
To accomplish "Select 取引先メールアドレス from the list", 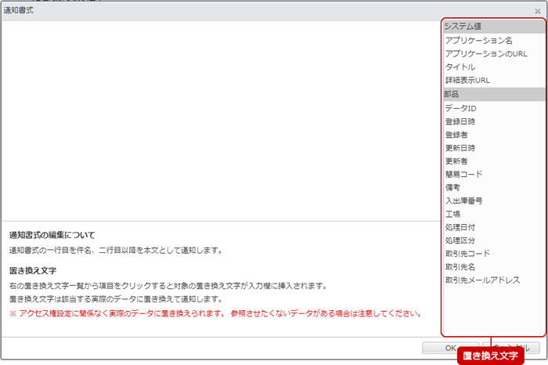I will [482, 280].
